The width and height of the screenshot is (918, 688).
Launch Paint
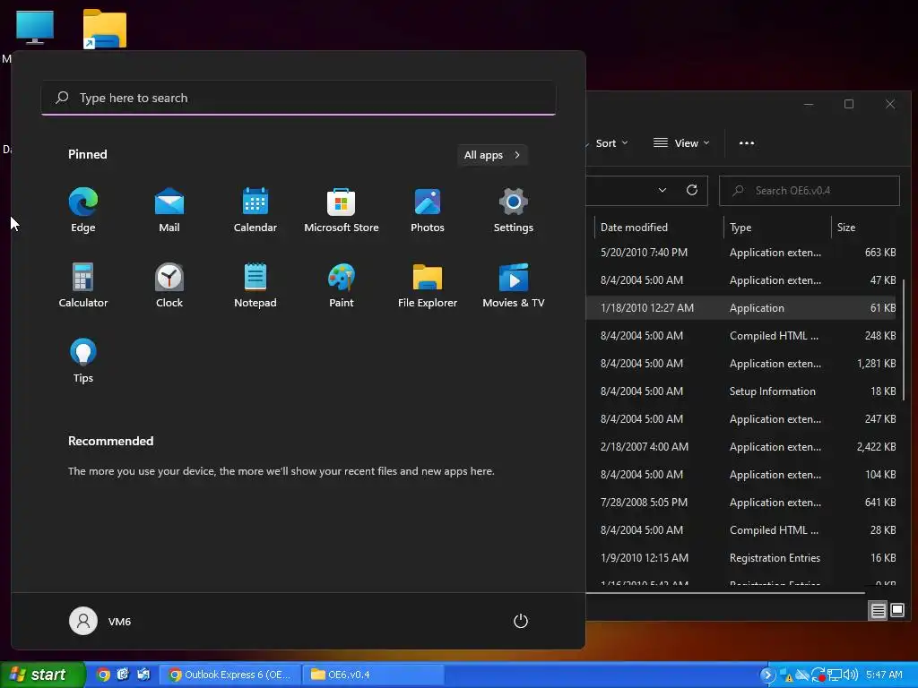[x=342, y=285]
